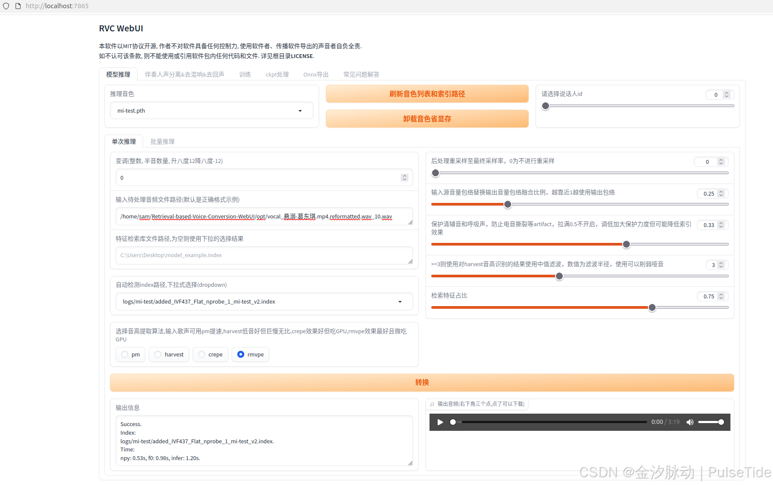This screenshot has height=485, width=773.
Task: Select the pm pitch extraction option
Action: [x=130, y=354]
